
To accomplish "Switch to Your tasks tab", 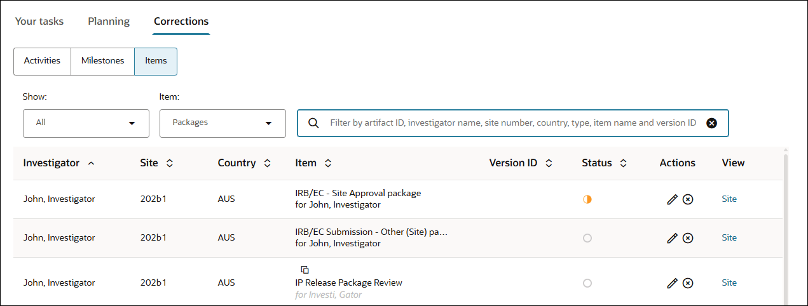I will [39, 22].
